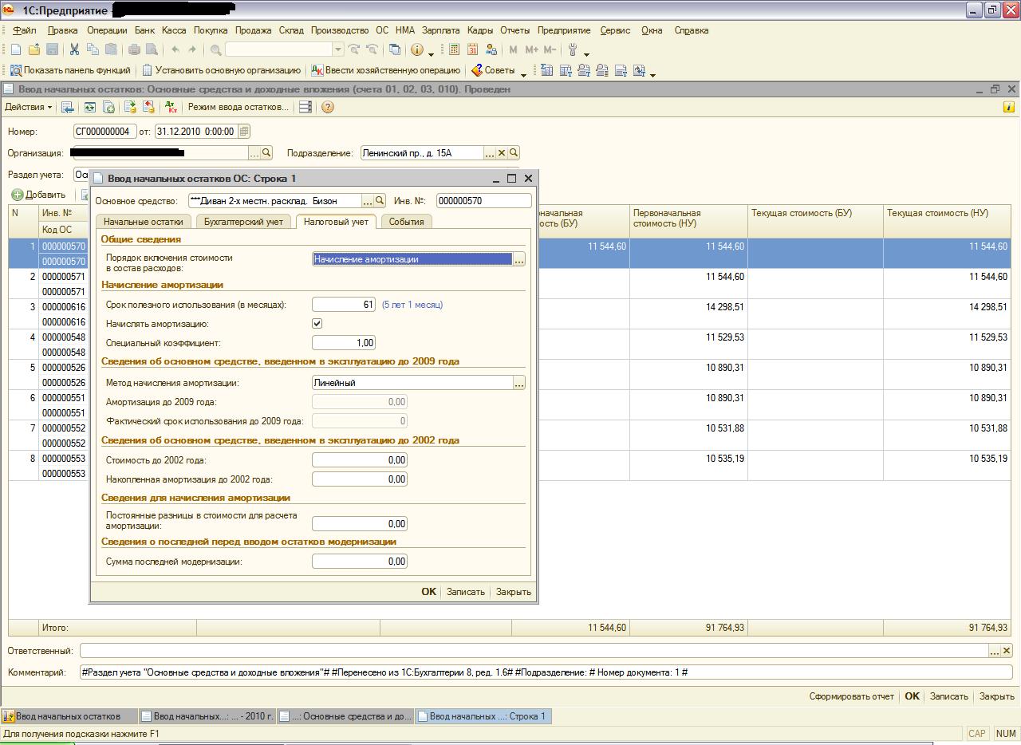Open the Действия dropdown menu
This screenshot has width=1021, height=745.
(x=29, y=107)
